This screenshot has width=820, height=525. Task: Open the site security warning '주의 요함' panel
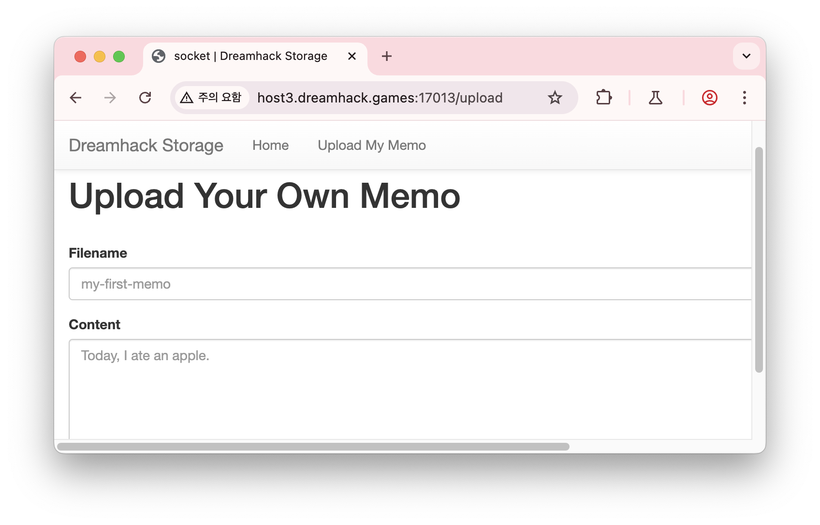(211, 98)
